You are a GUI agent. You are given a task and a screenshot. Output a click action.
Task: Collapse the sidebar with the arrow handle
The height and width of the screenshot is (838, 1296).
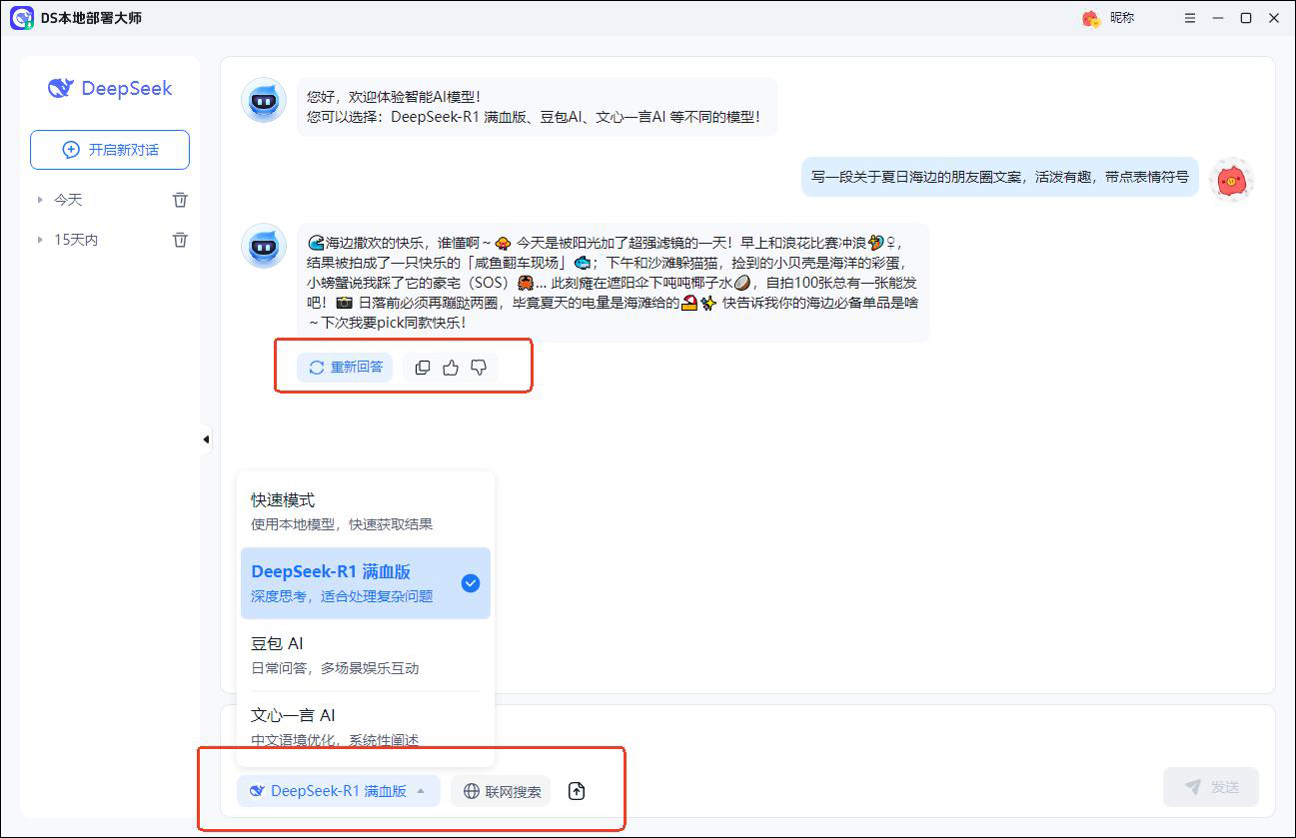(206, 439)
